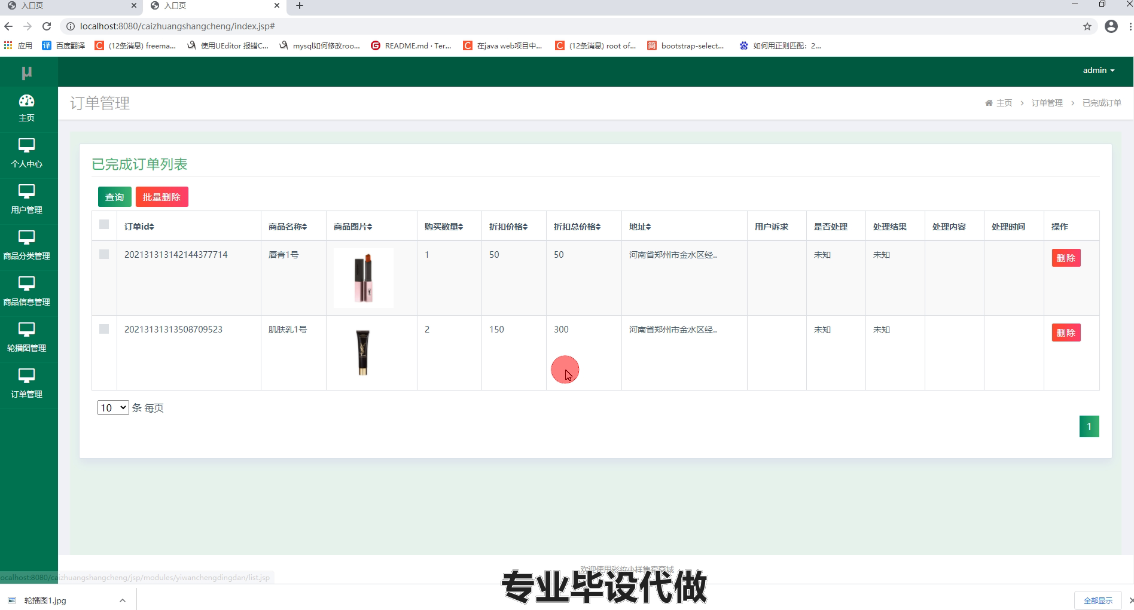Image resolution: width=1134 pixels, height=610 pixels.
Task: Open the 如何用正则匹配 bookmark
Action: point(780,45)
